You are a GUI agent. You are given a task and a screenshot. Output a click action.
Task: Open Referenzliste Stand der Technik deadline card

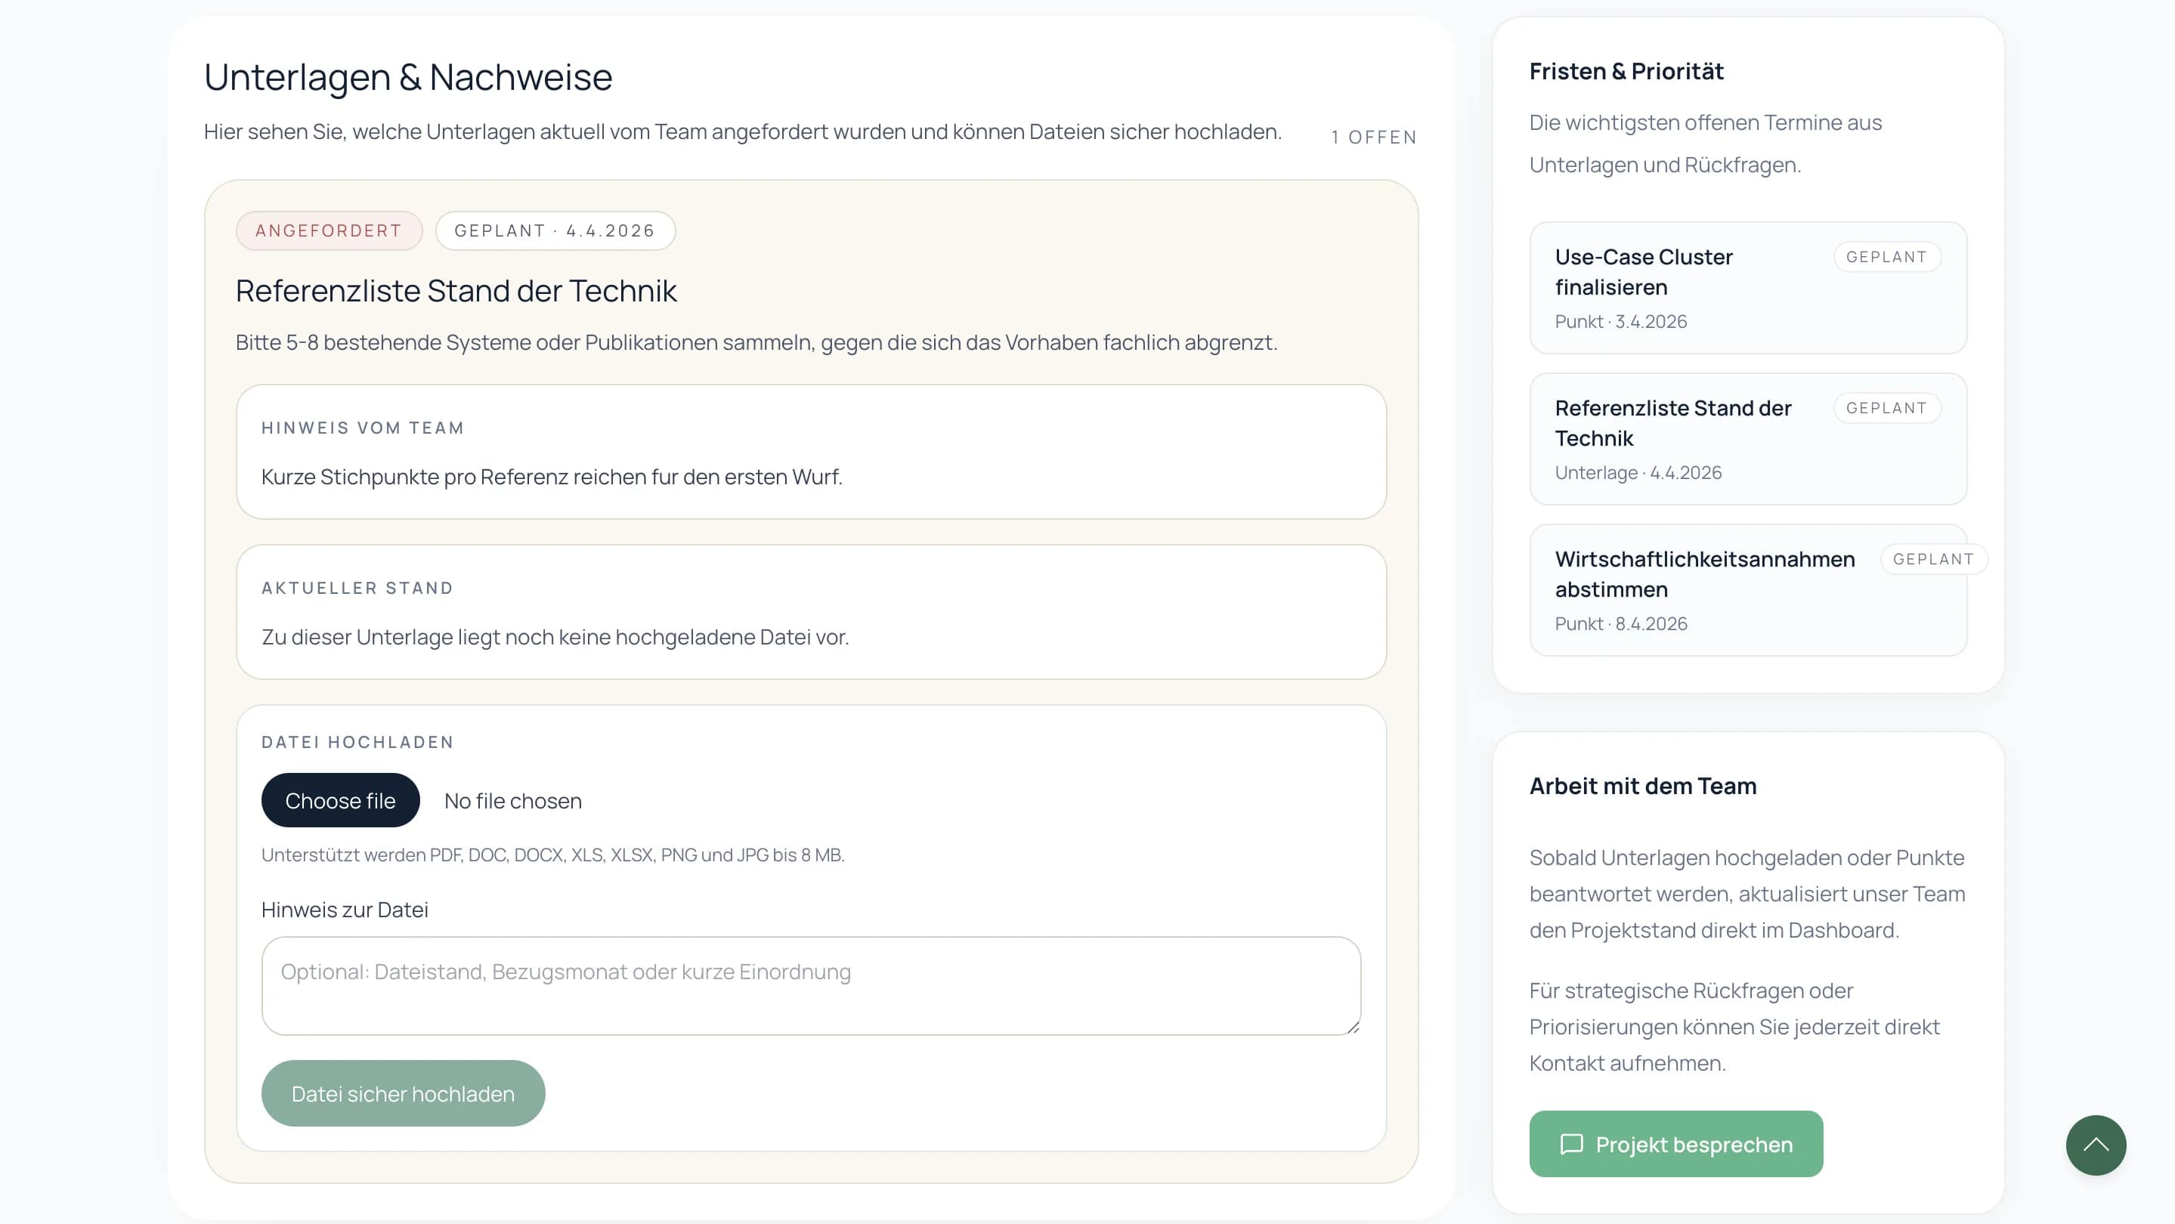1748,439
